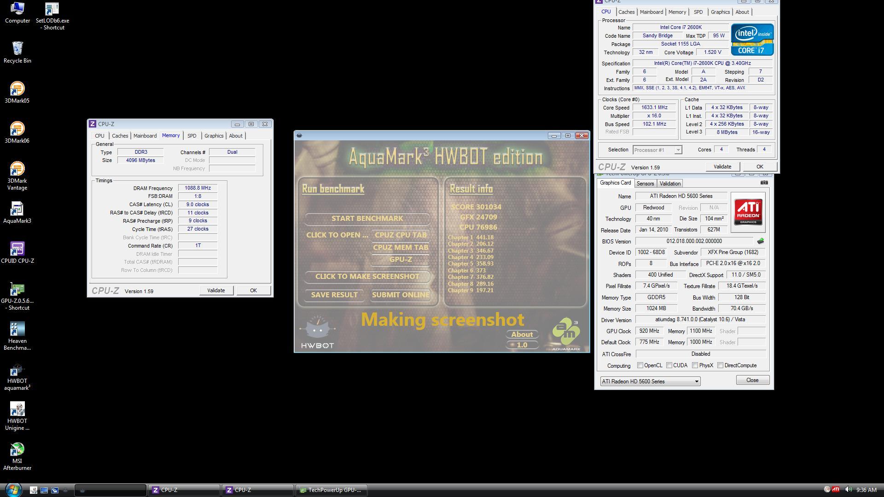This screenshot has height=497, width=884.
Task: Open the SPD tab in the Memory CPU-Z window
Action: pos(192,136)
